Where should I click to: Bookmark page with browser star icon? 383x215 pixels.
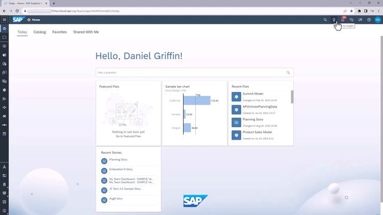(351, 11)
